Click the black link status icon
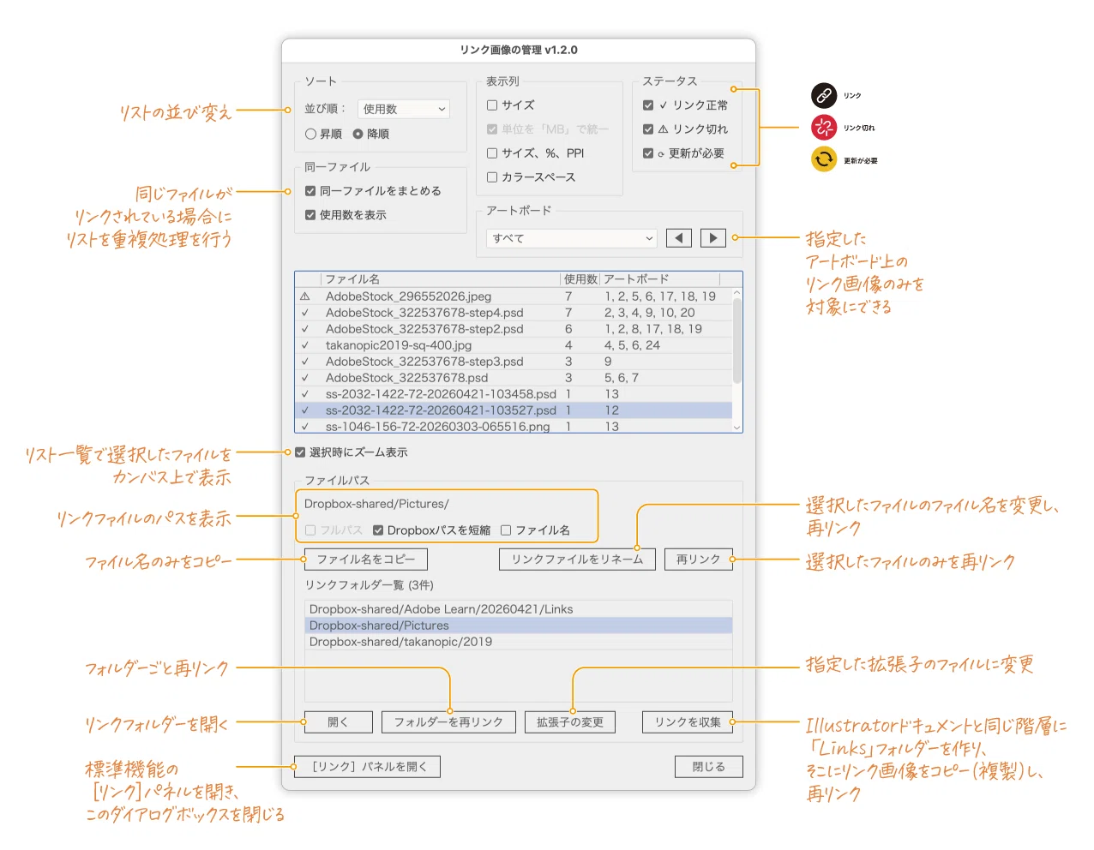 tap(824, 95)
